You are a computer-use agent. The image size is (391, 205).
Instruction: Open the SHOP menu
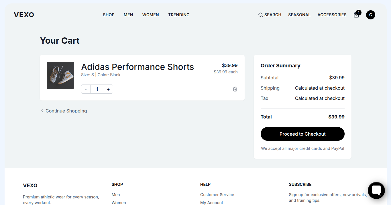pyautogui.click(x=109, y=15)
